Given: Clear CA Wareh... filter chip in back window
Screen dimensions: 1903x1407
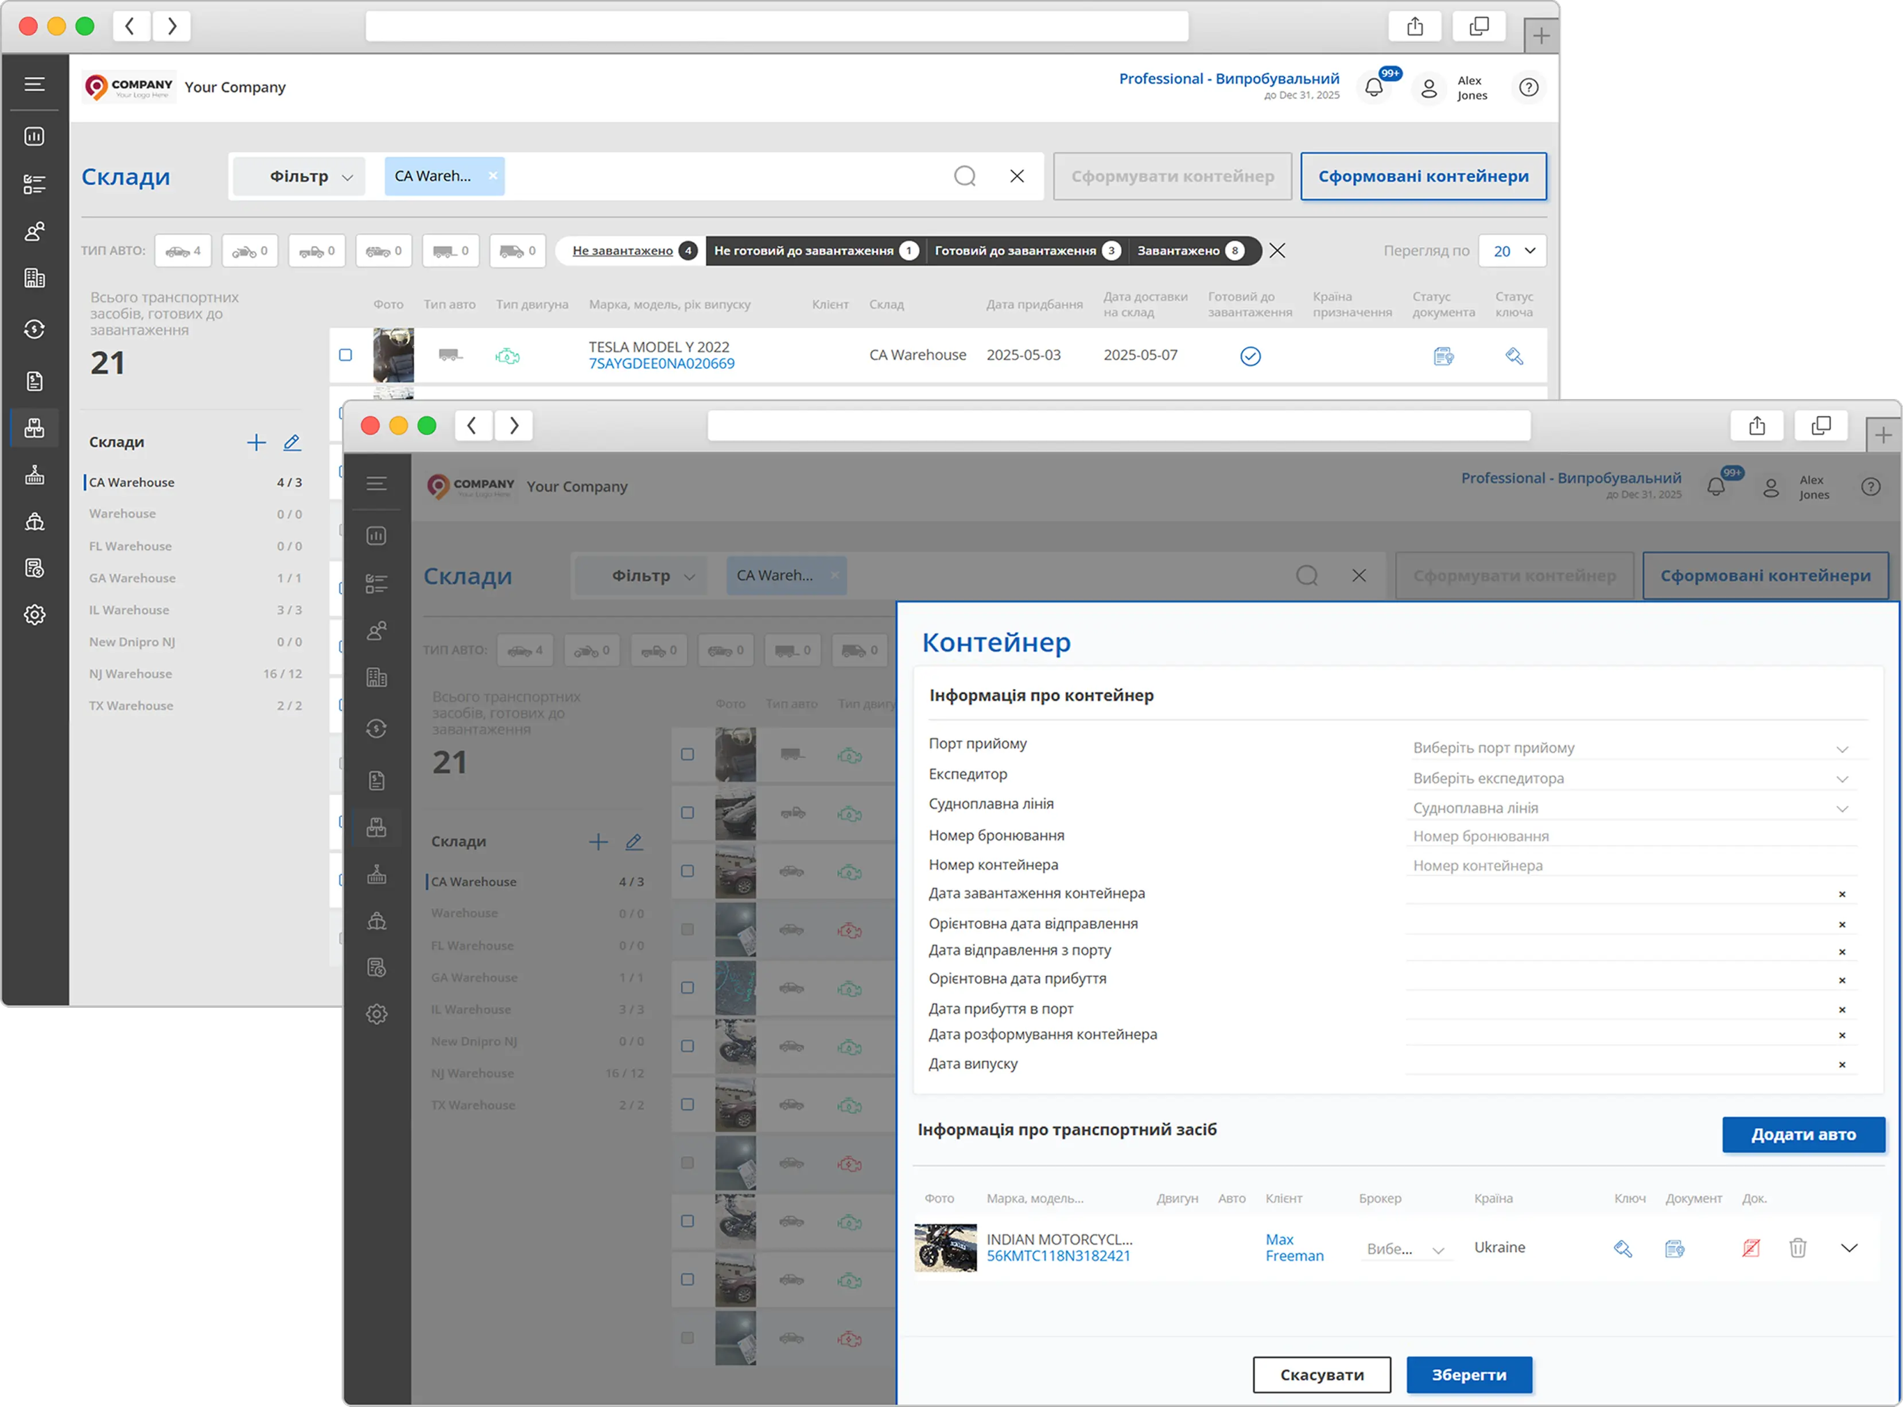Looking at the screenshot, I should [x=493, y=176].
